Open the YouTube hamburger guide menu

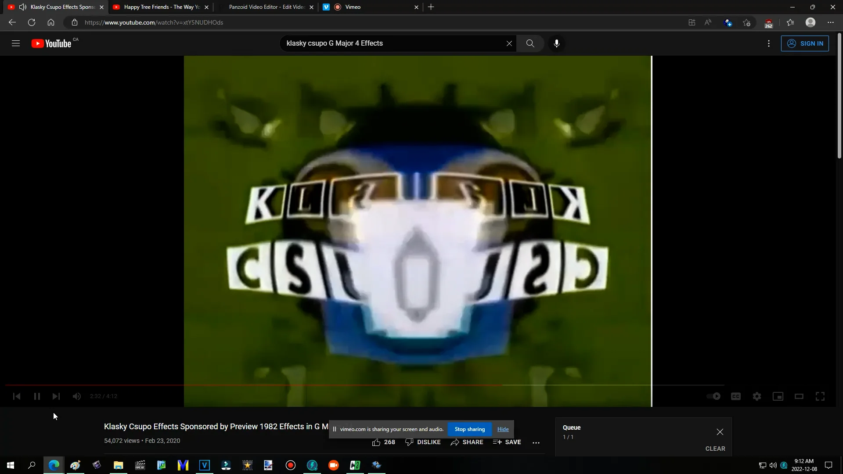tap(16, 43)
